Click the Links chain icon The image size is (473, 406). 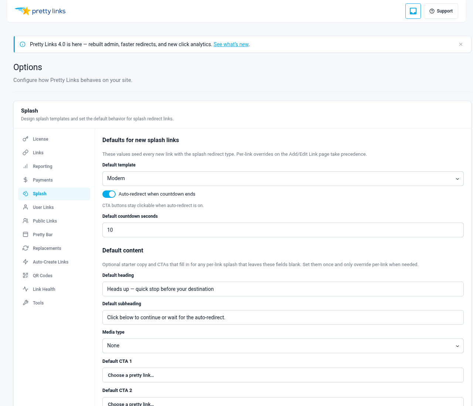coord(25,153)
